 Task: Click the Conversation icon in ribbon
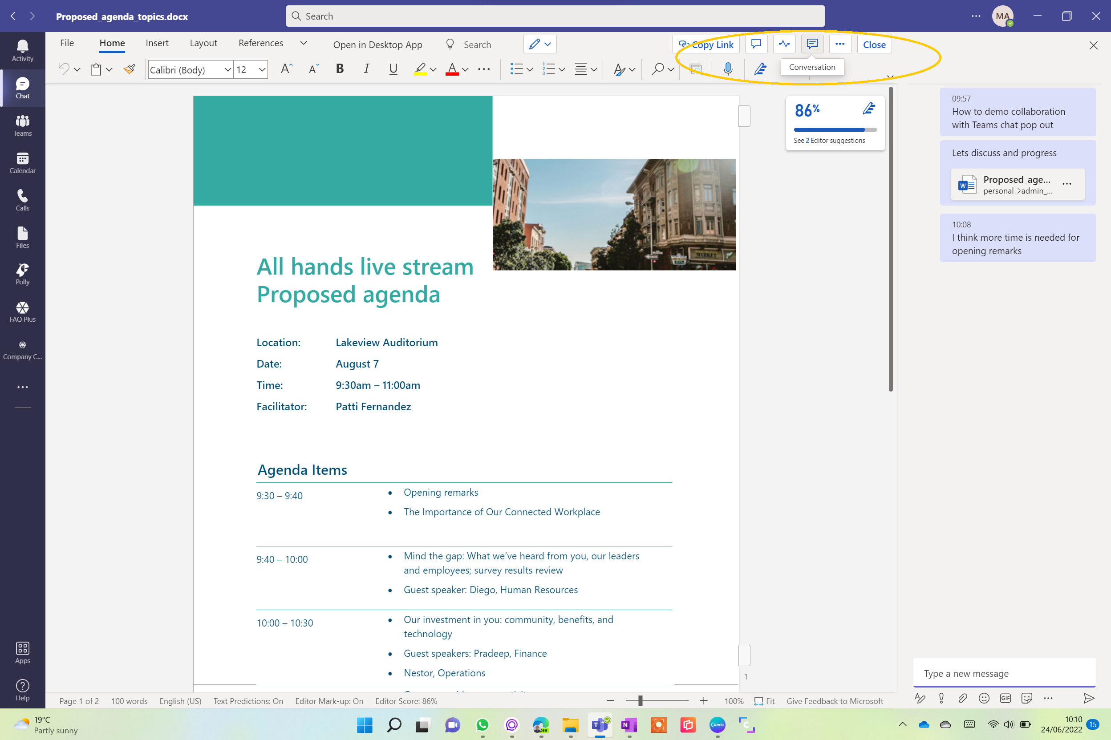(812, 44)
